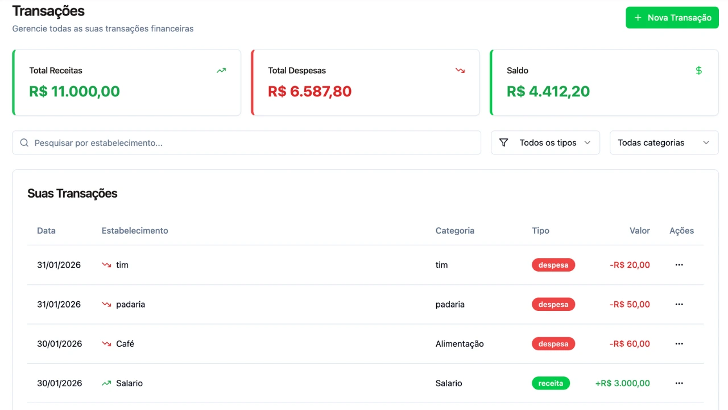Open the Todas categorias dropdown

(664, 143)
